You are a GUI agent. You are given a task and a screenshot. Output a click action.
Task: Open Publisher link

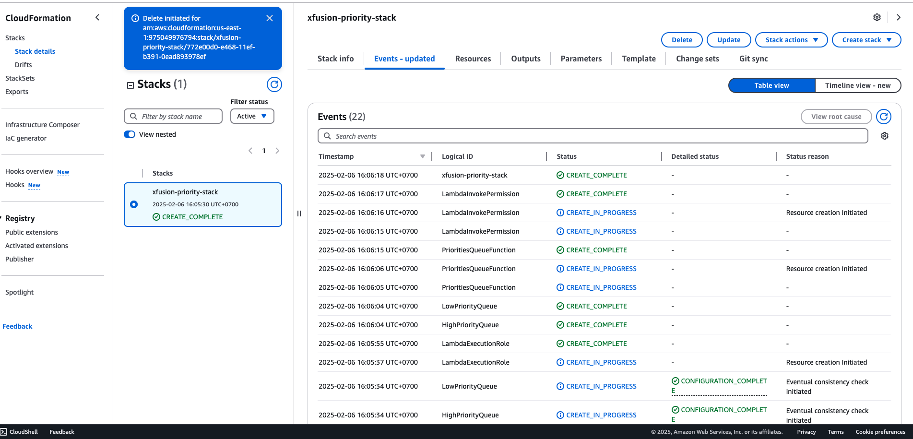pos(20,259)
